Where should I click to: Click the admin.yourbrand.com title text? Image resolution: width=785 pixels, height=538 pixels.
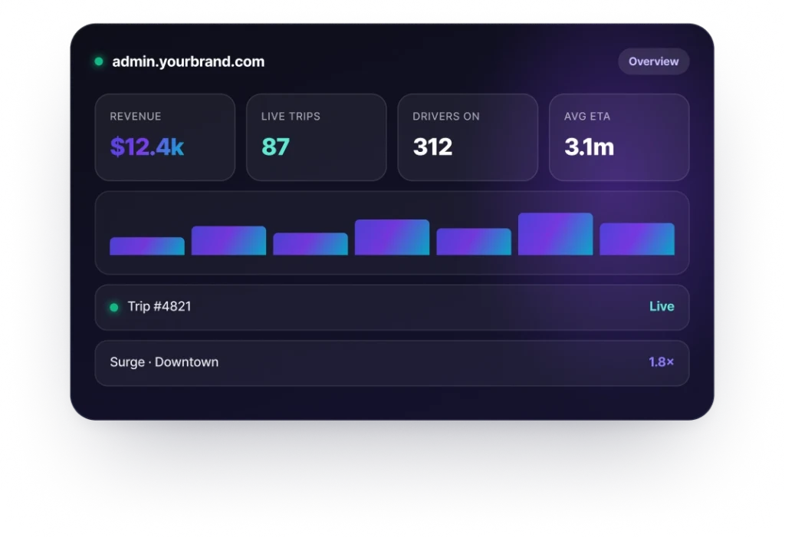[x=189, y=61]
